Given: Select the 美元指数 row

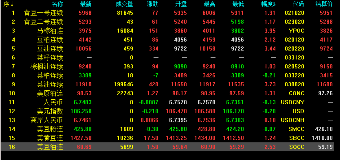Looking at the screenshot, I should click(x=167, y=111).
